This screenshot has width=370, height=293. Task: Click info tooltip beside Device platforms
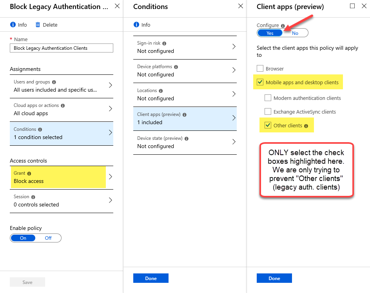176,67
